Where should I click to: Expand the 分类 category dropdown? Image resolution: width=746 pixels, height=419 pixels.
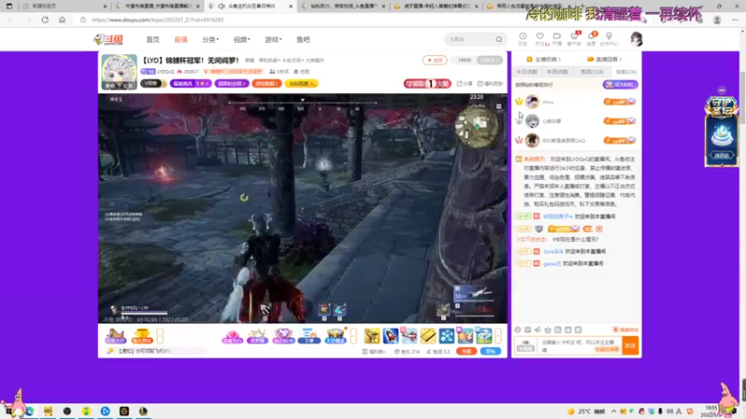pos(211,39)
